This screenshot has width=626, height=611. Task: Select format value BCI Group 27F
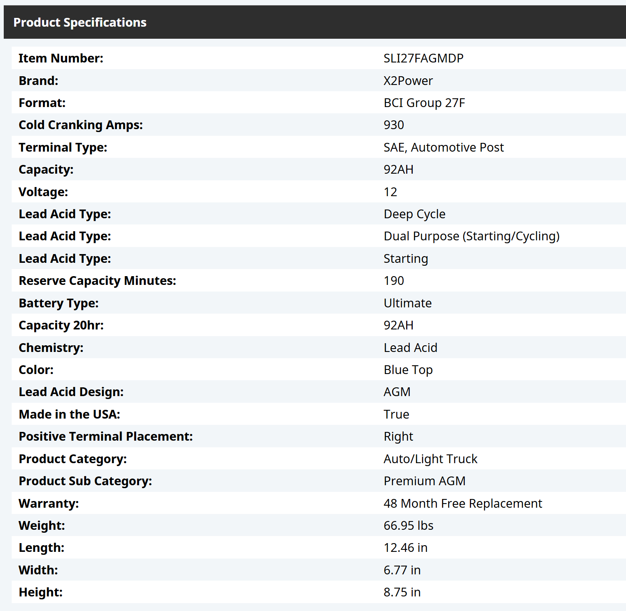(x=424, y=103)
